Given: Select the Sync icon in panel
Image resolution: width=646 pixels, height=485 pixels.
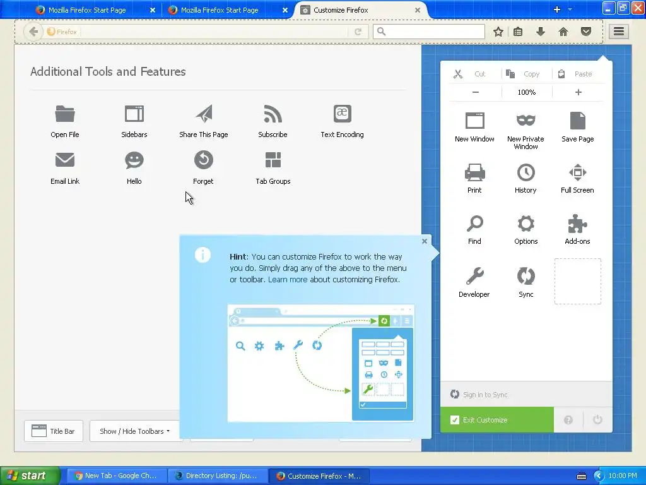Looking at the screenshot, I should point(526,277).
